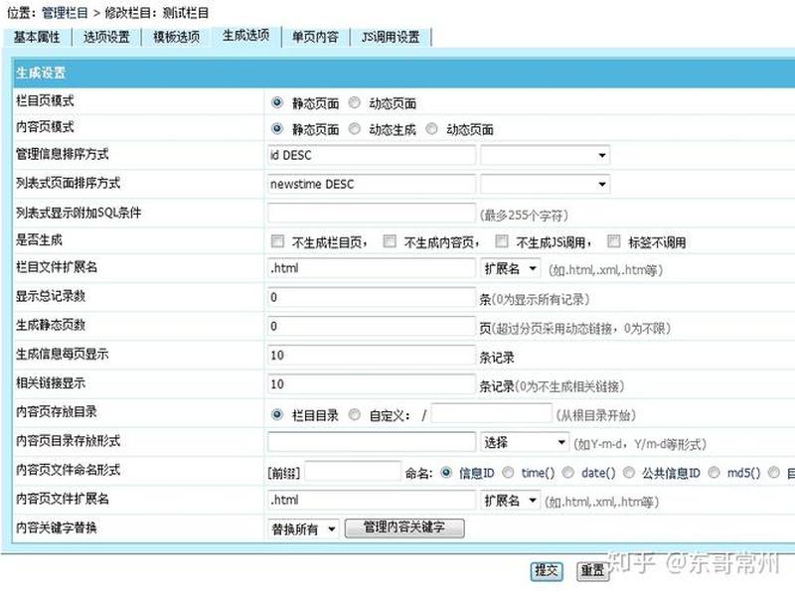Select date() naming option
Image resolution: width=795 pixels, height=596 pixels.
[x=568, y=473]
